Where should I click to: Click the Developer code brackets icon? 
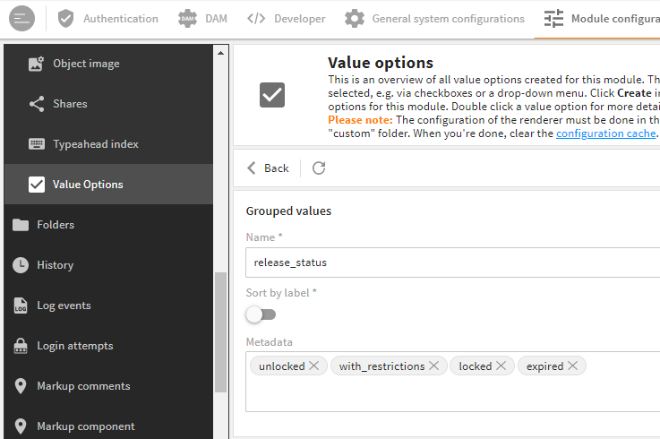pyautogui.click(x=256, y=19)
